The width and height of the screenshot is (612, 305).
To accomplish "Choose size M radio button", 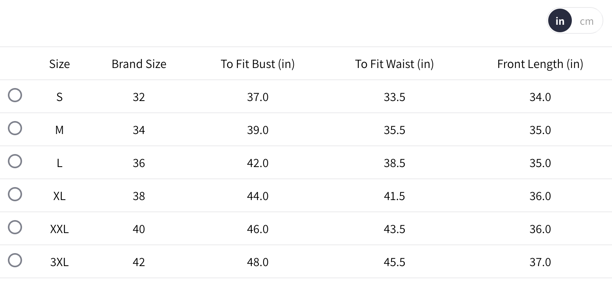I will (x=15, y=129).
